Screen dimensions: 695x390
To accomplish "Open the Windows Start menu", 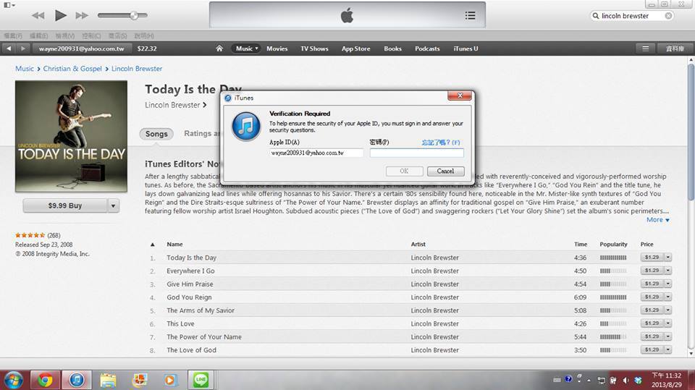I will [x=13, y=381].
